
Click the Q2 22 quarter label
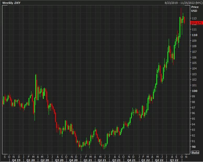pos(159,160)
